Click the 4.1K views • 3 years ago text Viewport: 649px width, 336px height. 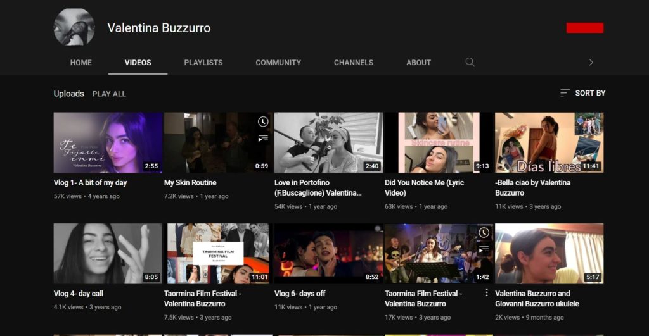[x=87, y=307]
